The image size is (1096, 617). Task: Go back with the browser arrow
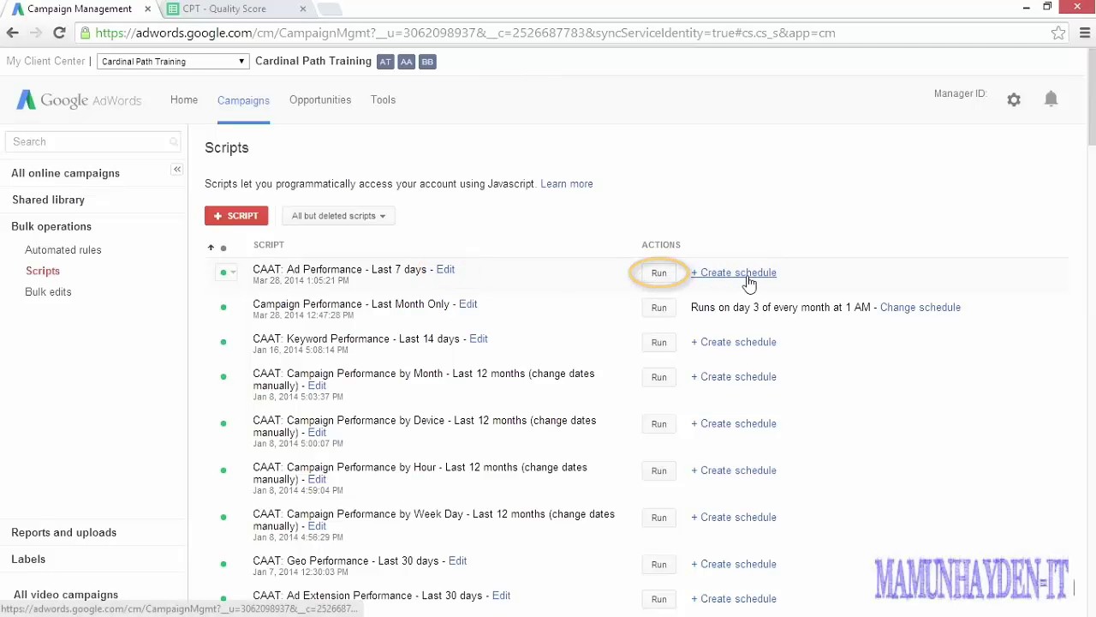point(12,33)
